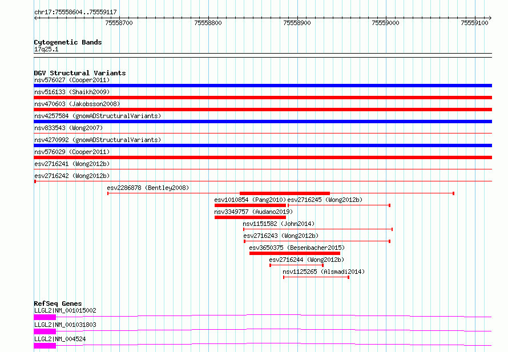Select the red bar under esv3650375

click(x=295, y=253)
